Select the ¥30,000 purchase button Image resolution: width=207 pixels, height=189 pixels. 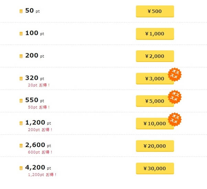[x=155, y=168]
